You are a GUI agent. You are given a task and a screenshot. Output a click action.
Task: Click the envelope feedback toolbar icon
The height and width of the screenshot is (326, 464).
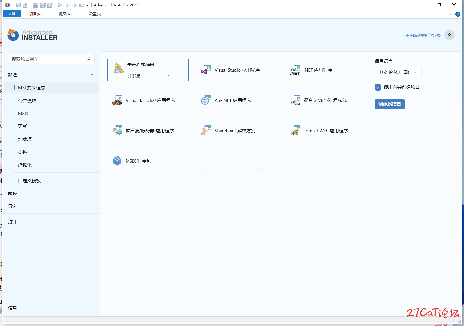coord(82,5)
